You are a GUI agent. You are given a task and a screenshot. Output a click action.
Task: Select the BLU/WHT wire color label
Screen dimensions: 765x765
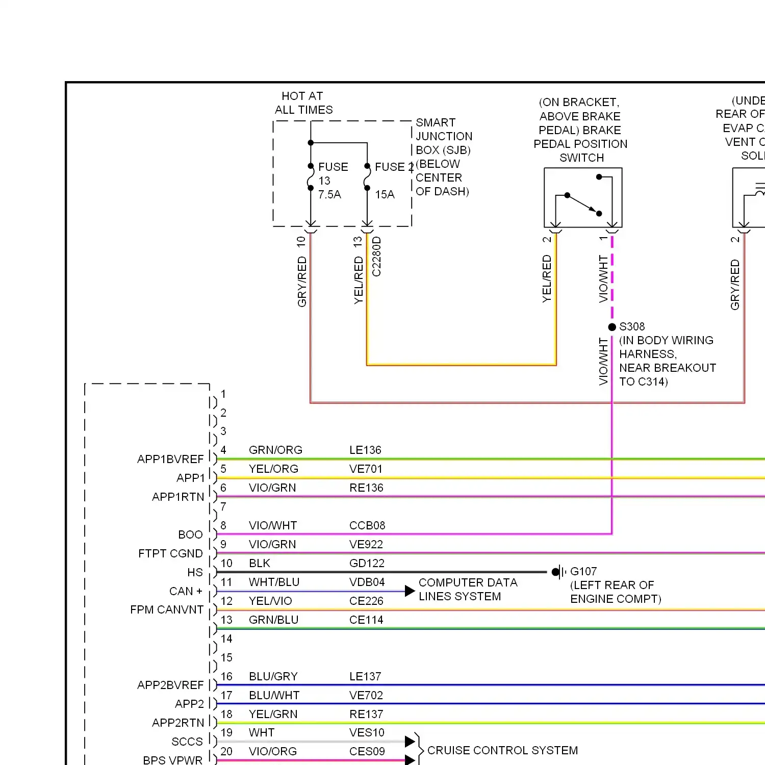(274, 695)
